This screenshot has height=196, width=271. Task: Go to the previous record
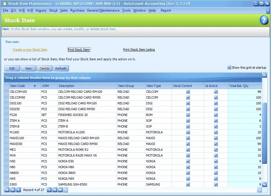point(18,190)
